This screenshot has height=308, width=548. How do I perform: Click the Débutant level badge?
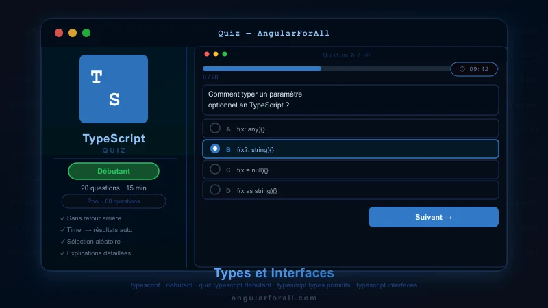(x=114, y=171)
